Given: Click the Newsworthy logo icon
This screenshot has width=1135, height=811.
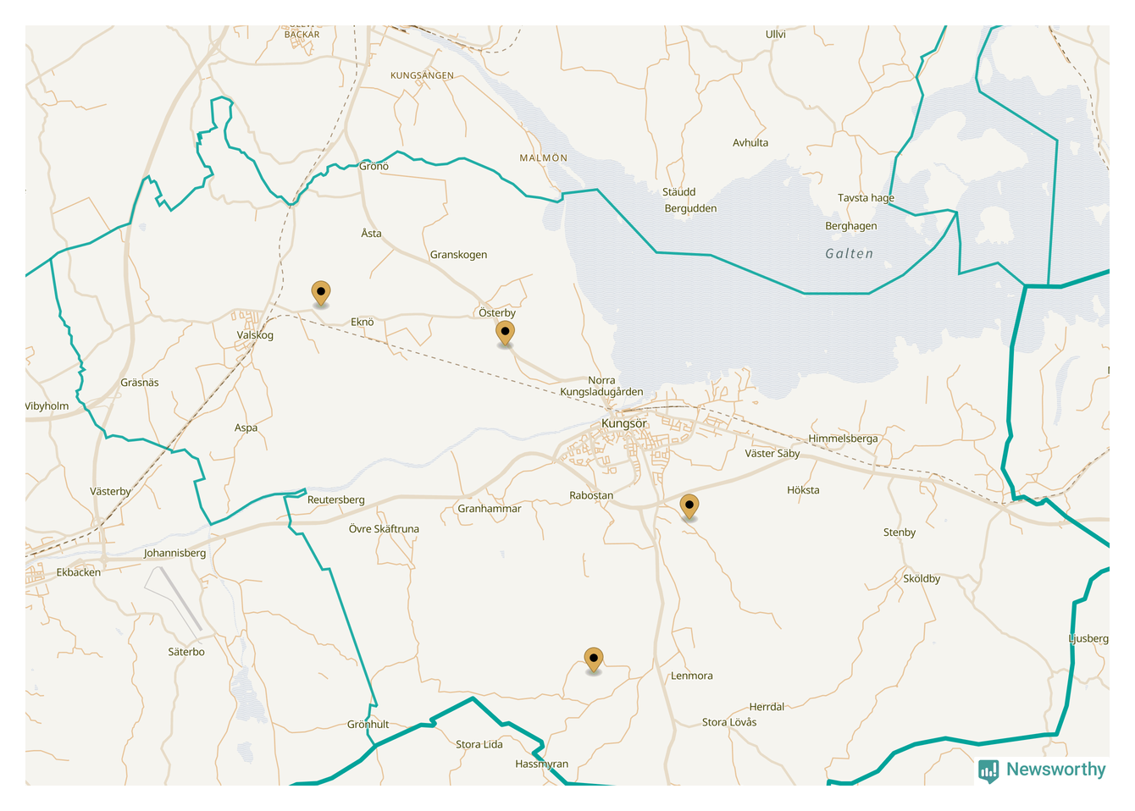Looking at the screenshot, I should pos(988,770).
